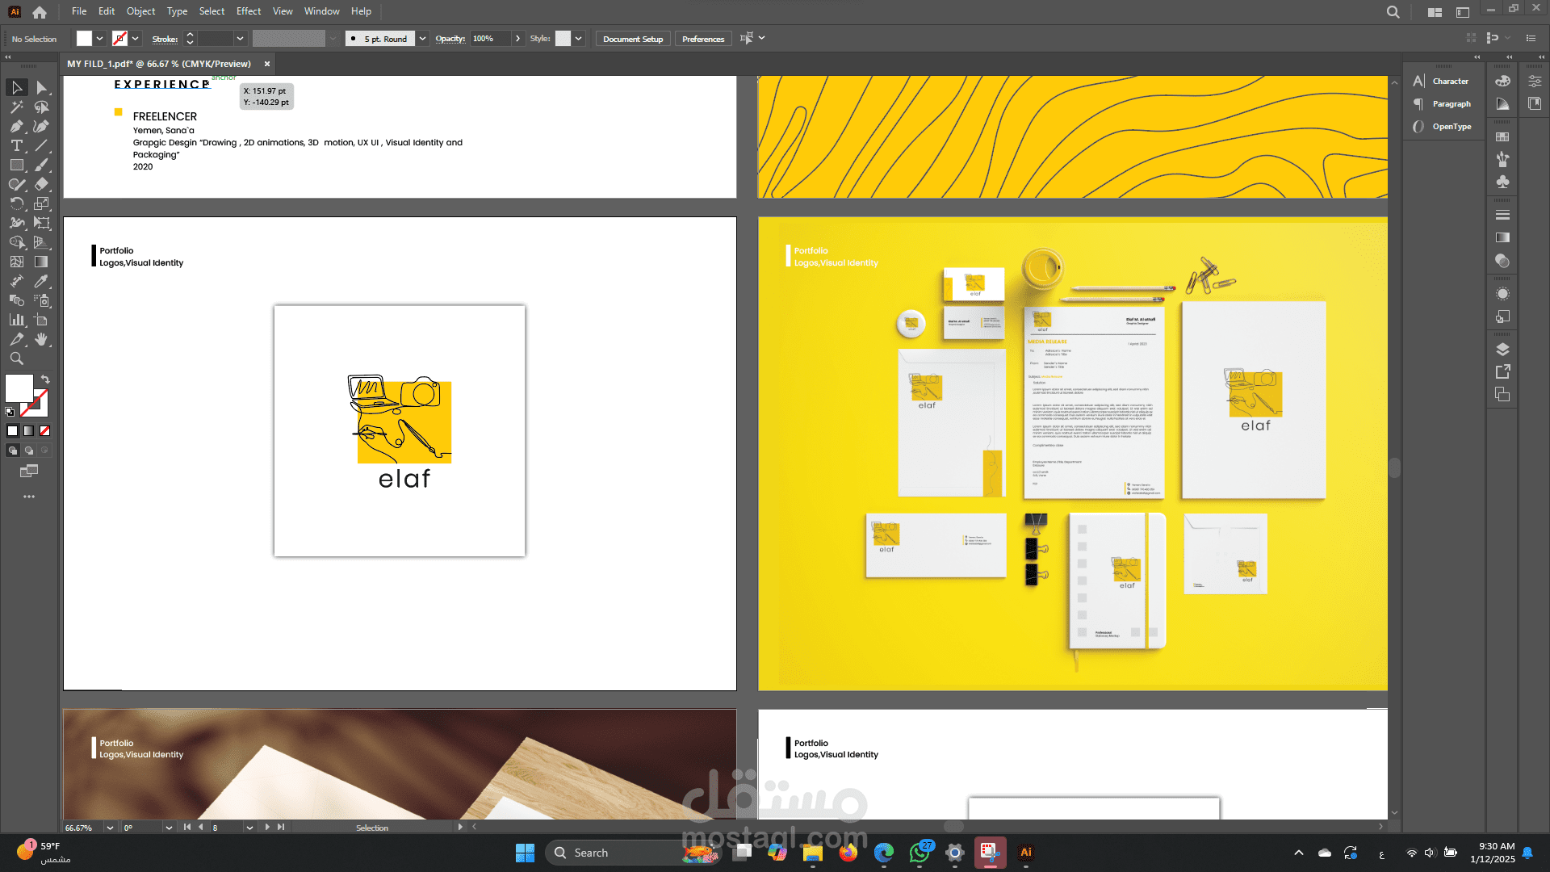1550x872 pixels.
Task: Open the 5 pt. Round brush dropdown
Action: 422,39
